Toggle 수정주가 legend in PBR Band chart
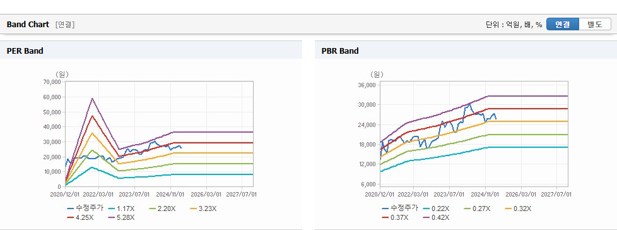This screenshot has width=617, height=230. pos(400,209)
